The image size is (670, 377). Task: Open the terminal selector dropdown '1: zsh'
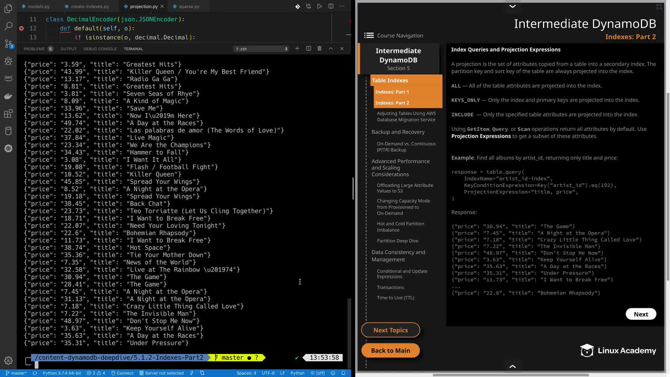pyautogui.click(x=261, y=49)
